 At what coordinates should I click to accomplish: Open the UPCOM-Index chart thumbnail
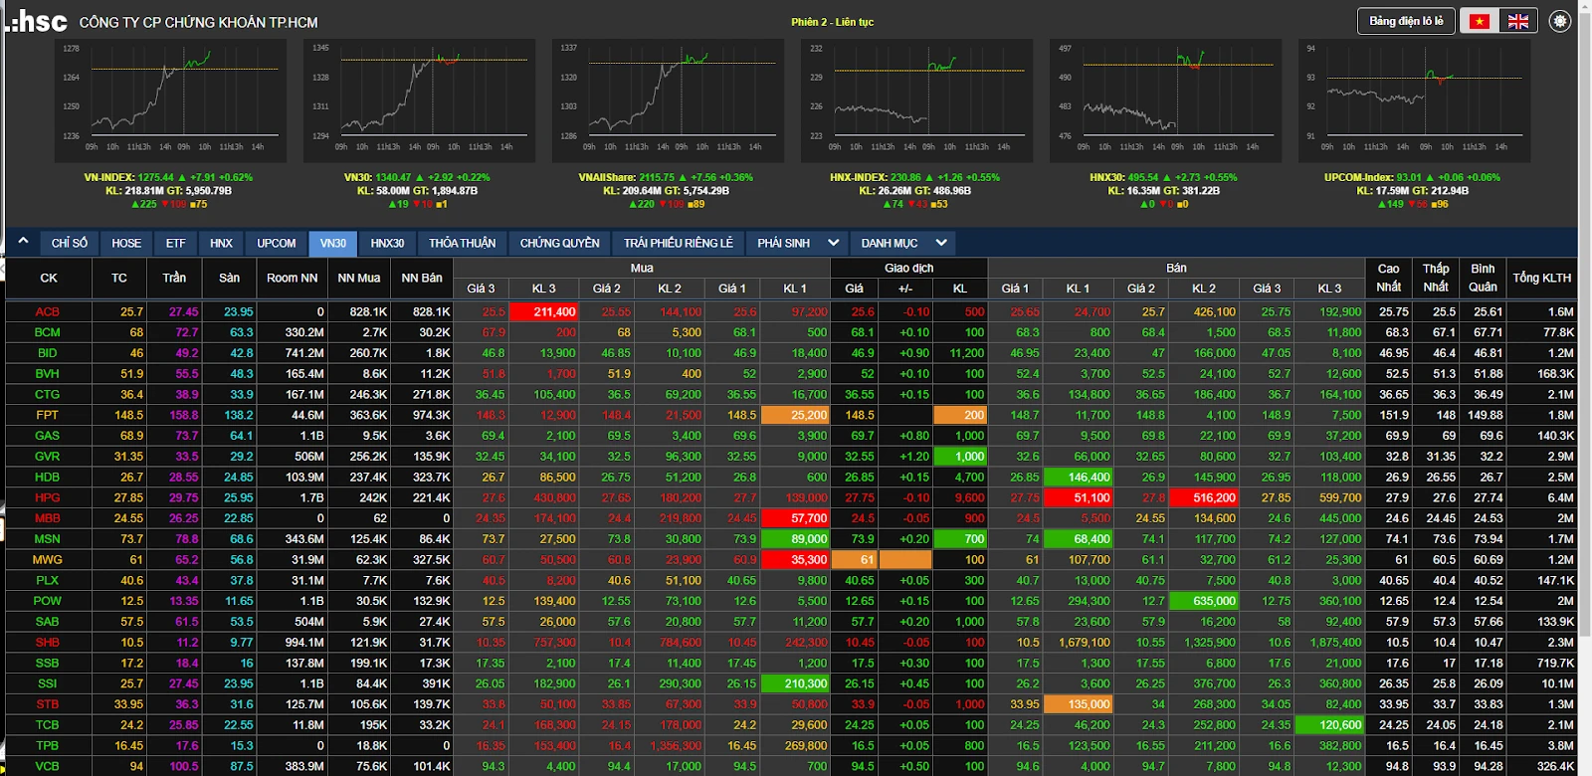click(1414, 100)
